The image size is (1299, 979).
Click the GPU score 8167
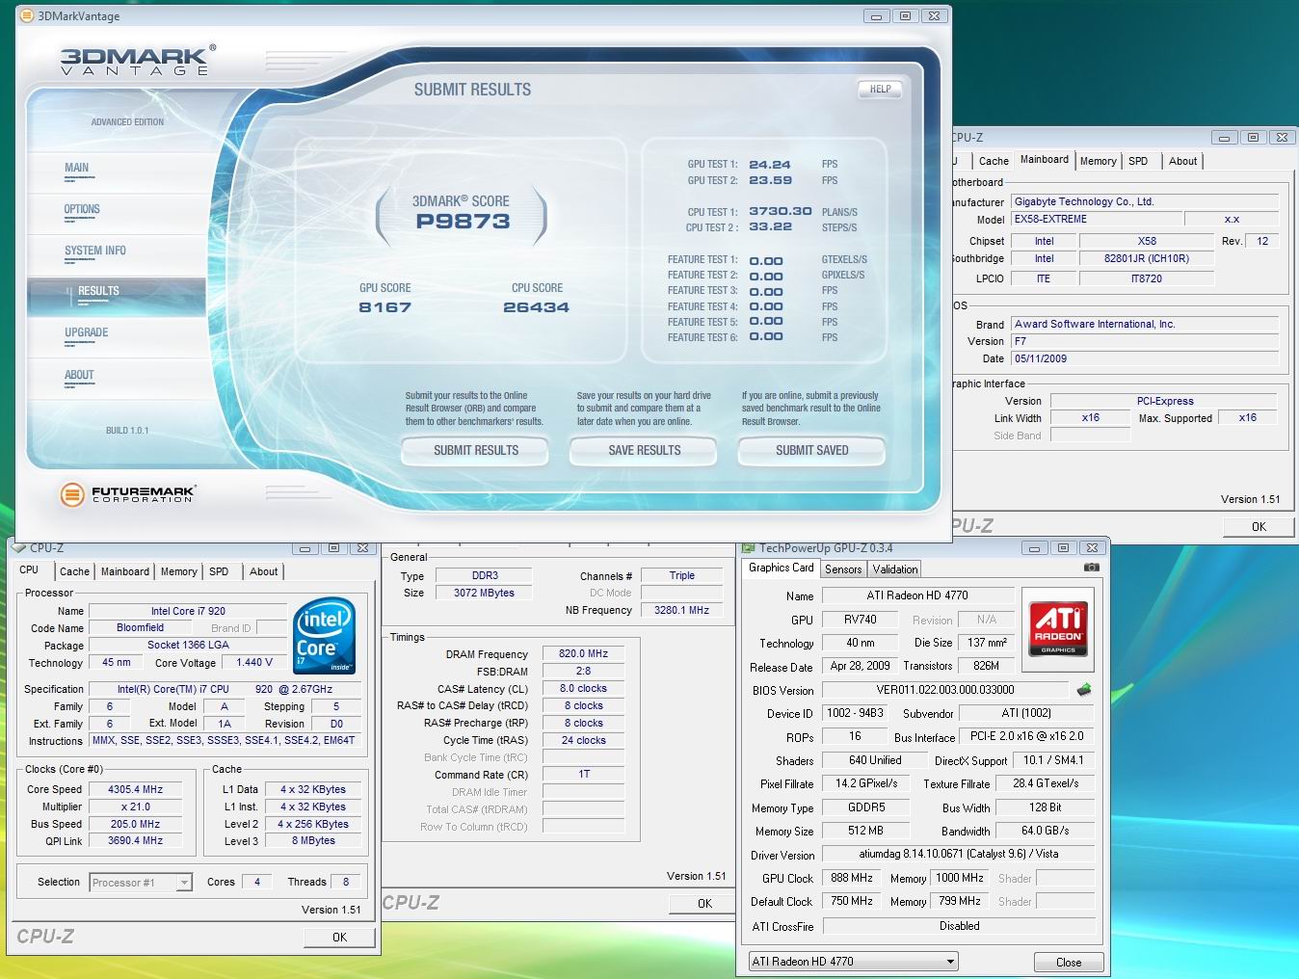click(x=384, y=307)
